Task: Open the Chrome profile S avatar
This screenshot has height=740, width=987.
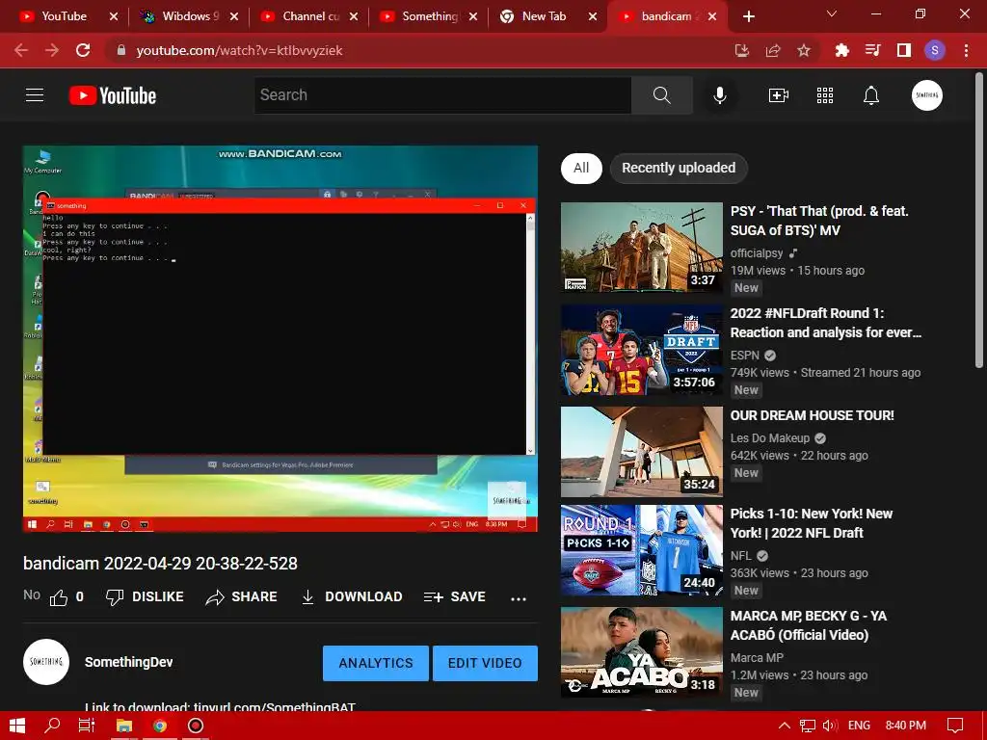Action: 935,50
